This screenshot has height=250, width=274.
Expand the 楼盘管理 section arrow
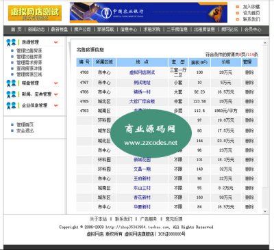55,83
